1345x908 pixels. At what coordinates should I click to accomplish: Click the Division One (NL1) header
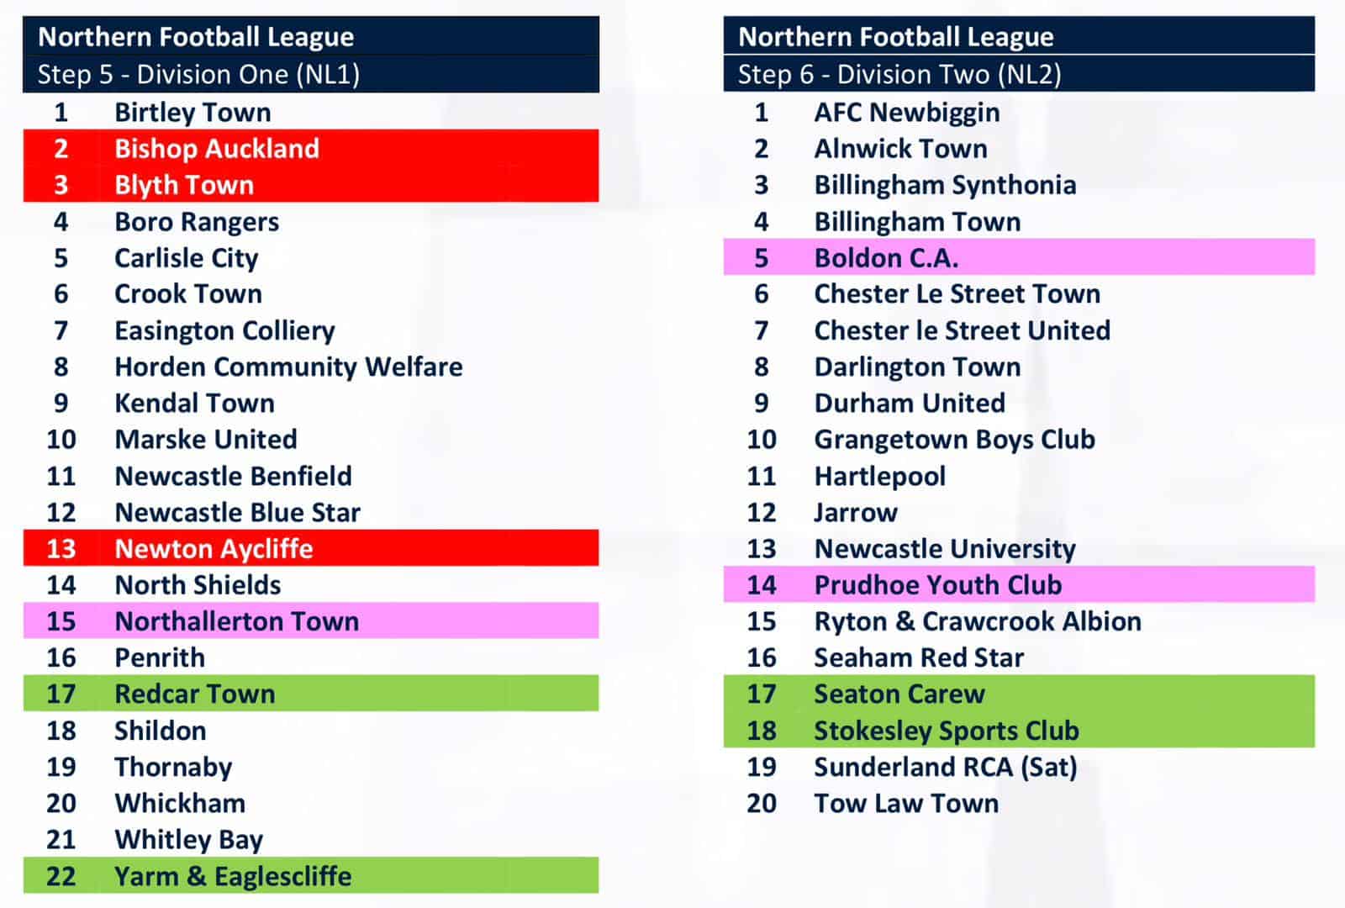click(x=311, y=74)
